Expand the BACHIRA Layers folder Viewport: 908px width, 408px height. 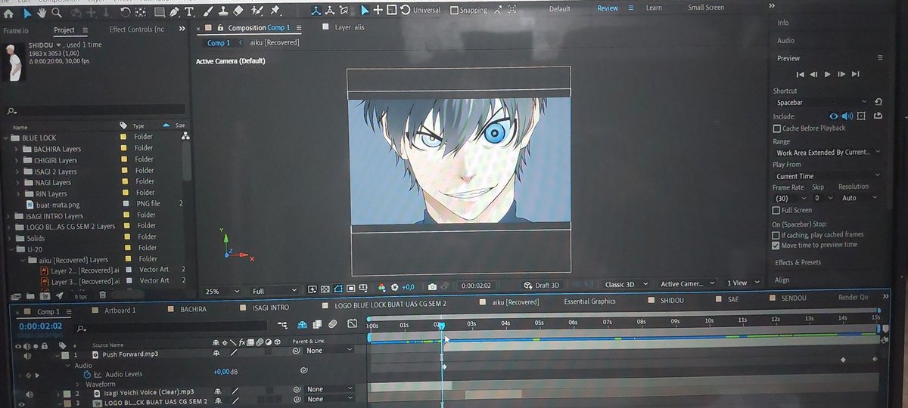click(17, 149)
